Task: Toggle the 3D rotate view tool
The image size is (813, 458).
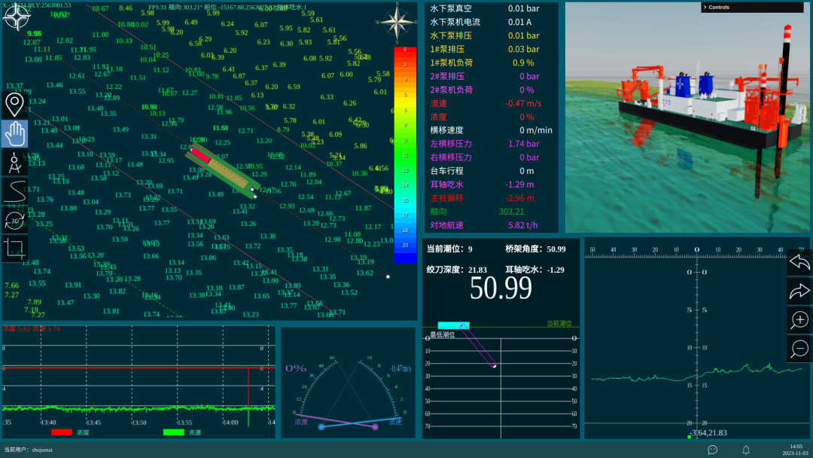Action: [14, 221]
